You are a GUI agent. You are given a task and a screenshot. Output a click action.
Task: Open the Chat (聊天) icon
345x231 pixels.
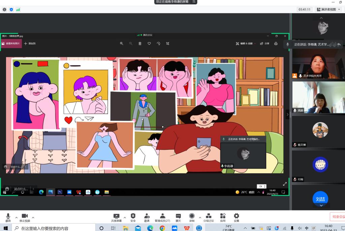178,218
